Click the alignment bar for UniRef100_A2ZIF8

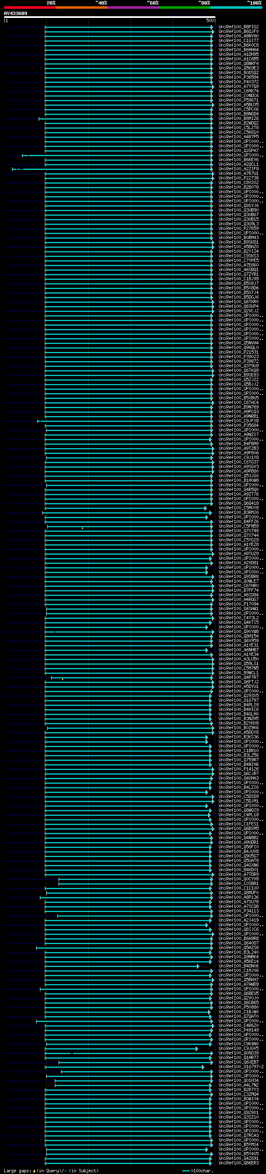(112, 169)
